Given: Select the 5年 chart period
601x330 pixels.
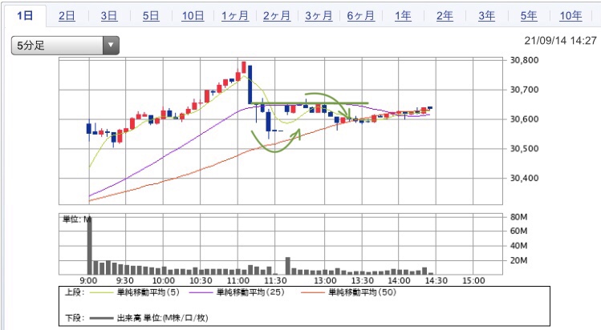Looking at the screenshot, I should 529,16.
